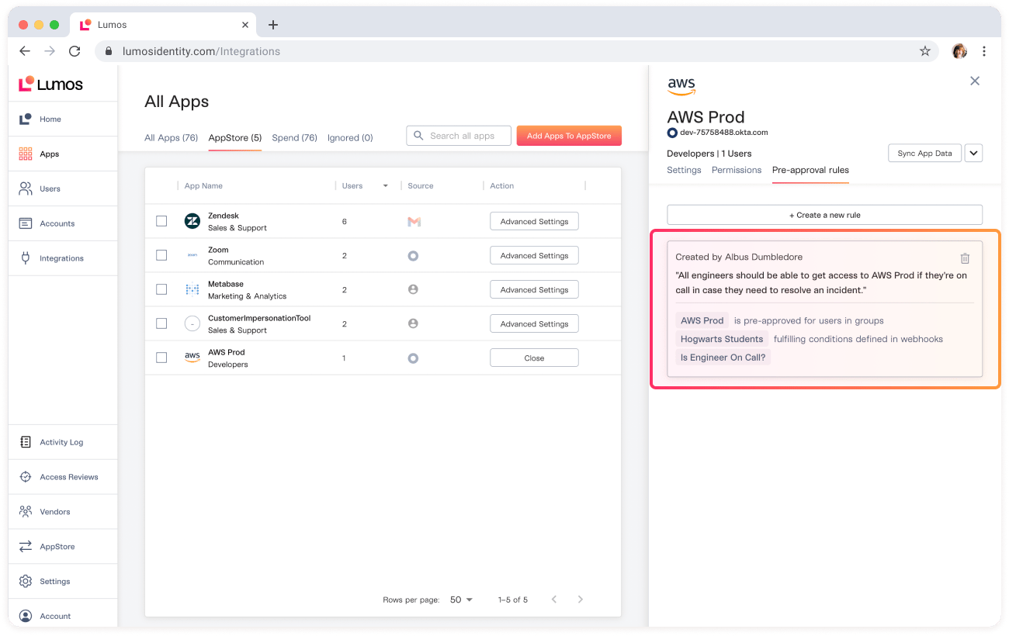Open Advanced Settings for Metabase
Screen dimensions: 1009x636
(x=534, y=289)
